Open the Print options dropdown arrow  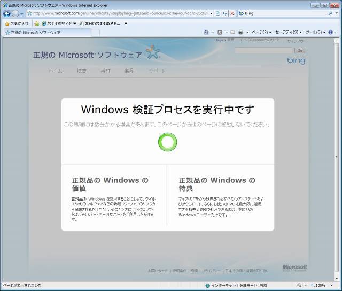tap(247, 32)
